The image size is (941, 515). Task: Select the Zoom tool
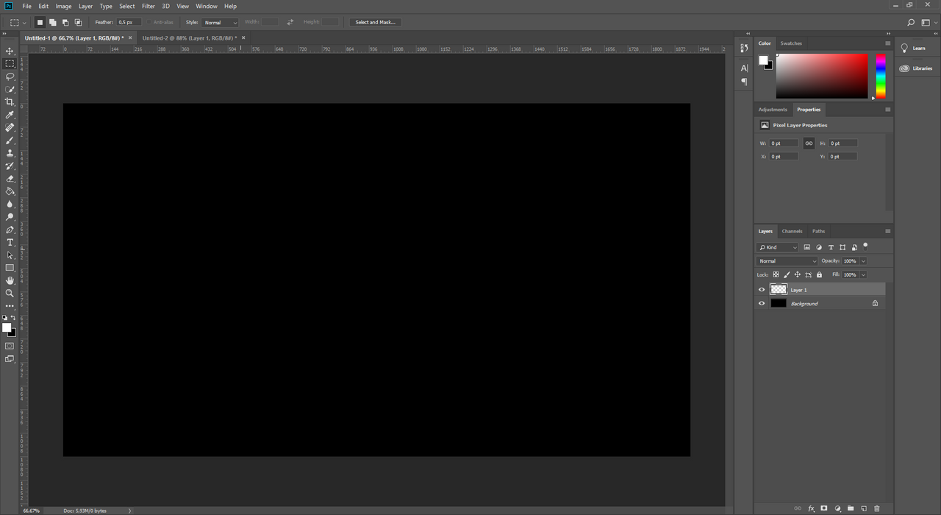pyautogui.click(x=10, y=293)
